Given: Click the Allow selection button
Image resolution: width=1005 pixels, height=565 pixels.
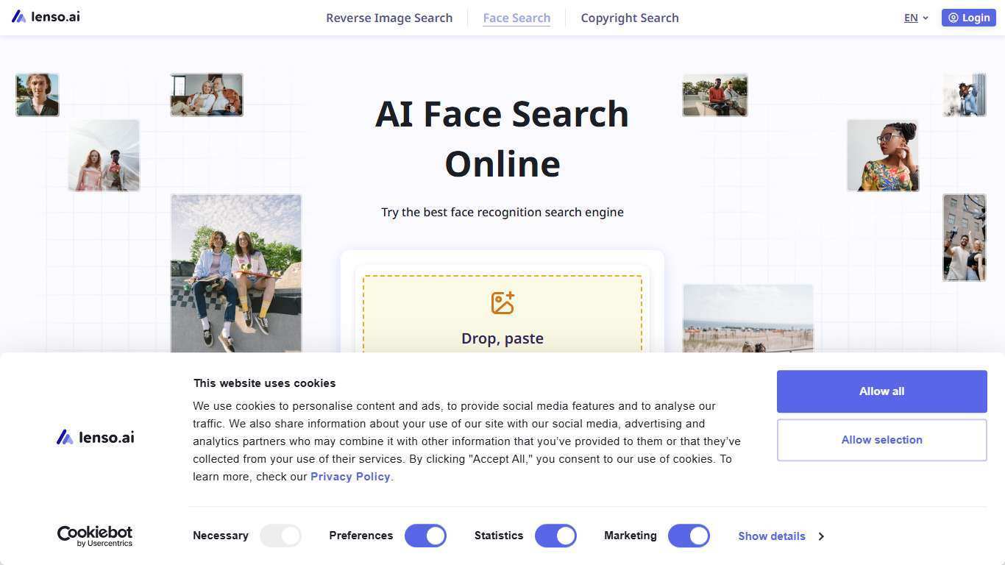Looking at the screenshot, I should [x=881, y=439].
